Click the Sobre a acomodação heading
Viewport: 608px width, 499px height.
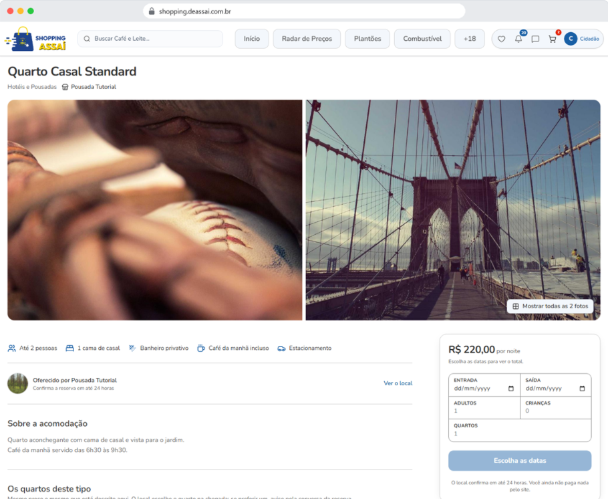(x=47, y=423)
